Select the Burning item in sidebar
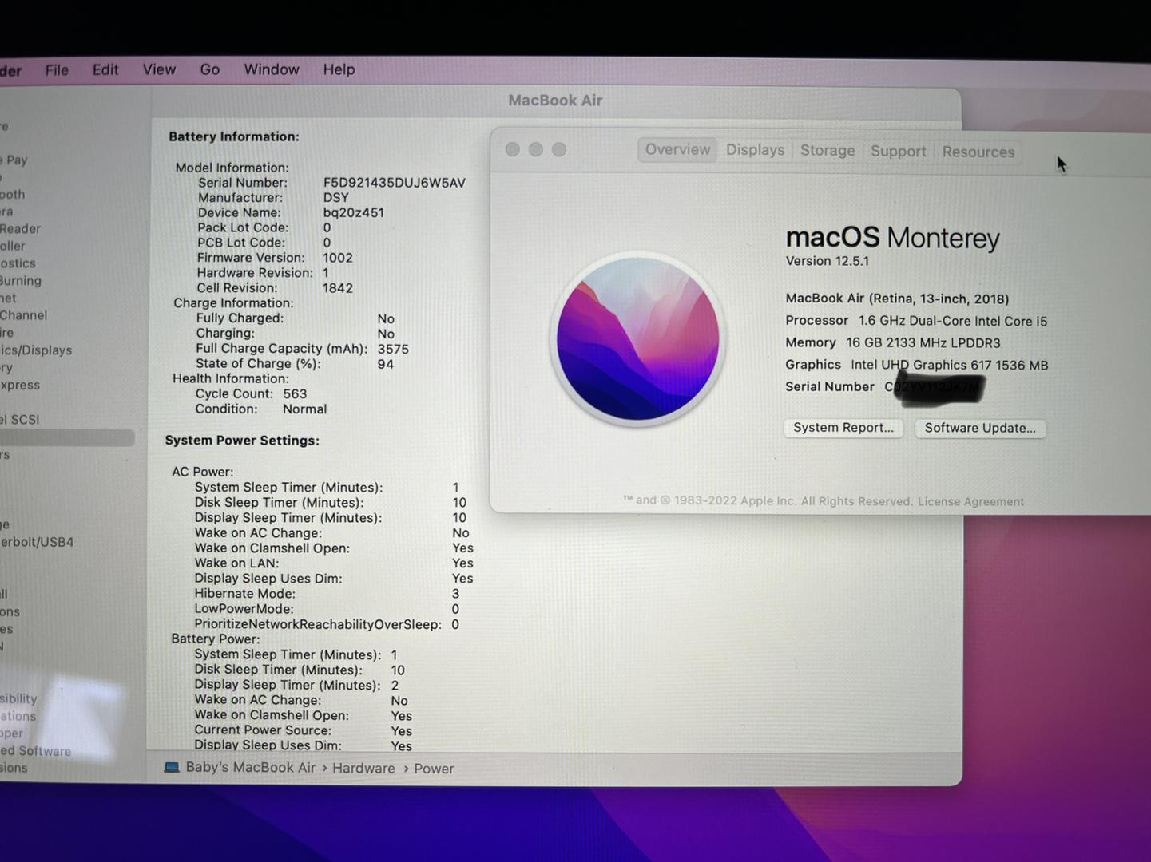The image size is (1151, 862). (21, 281)
